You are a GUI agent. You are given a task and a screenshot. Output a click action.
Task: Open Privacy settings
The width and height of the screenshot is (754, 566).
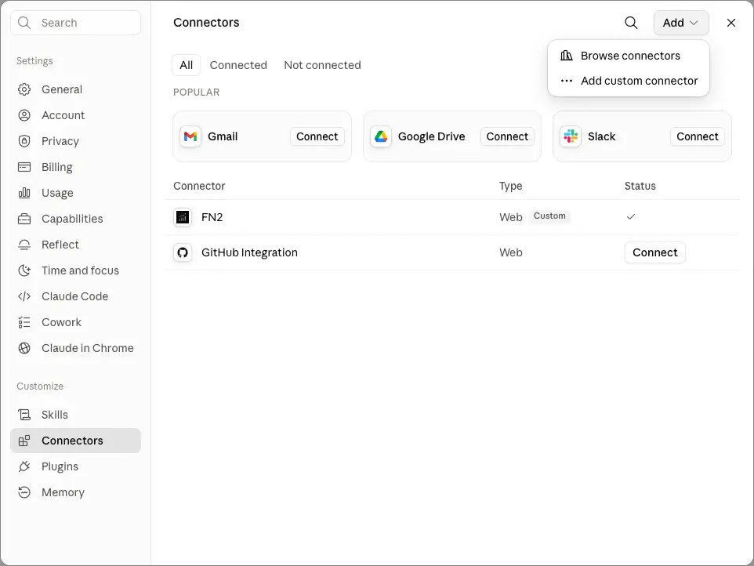coord(75,141)
